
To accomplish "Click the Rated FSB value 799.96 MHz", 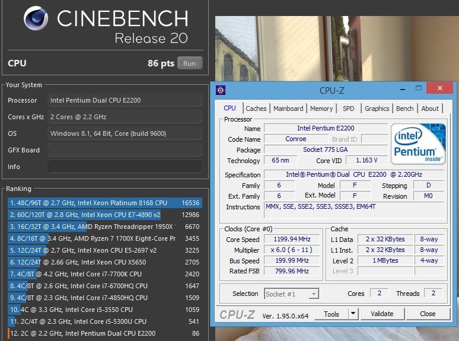I will click(292, 272).
